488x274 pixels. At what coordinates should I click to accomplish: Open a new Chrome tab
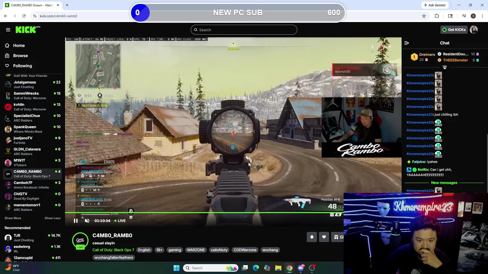(x=67, y=5)
